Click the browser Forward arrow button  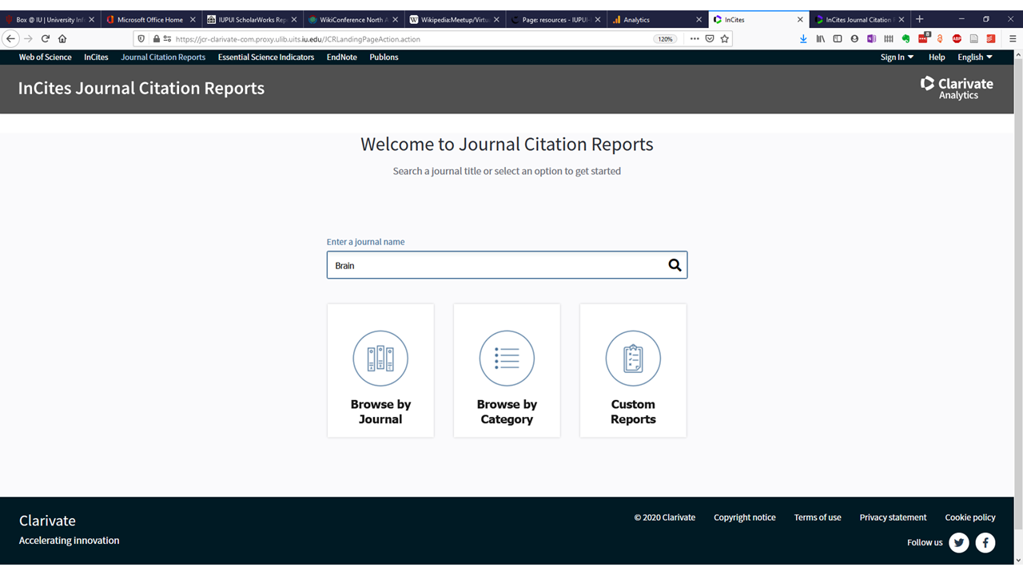click(x=28, y=38)
